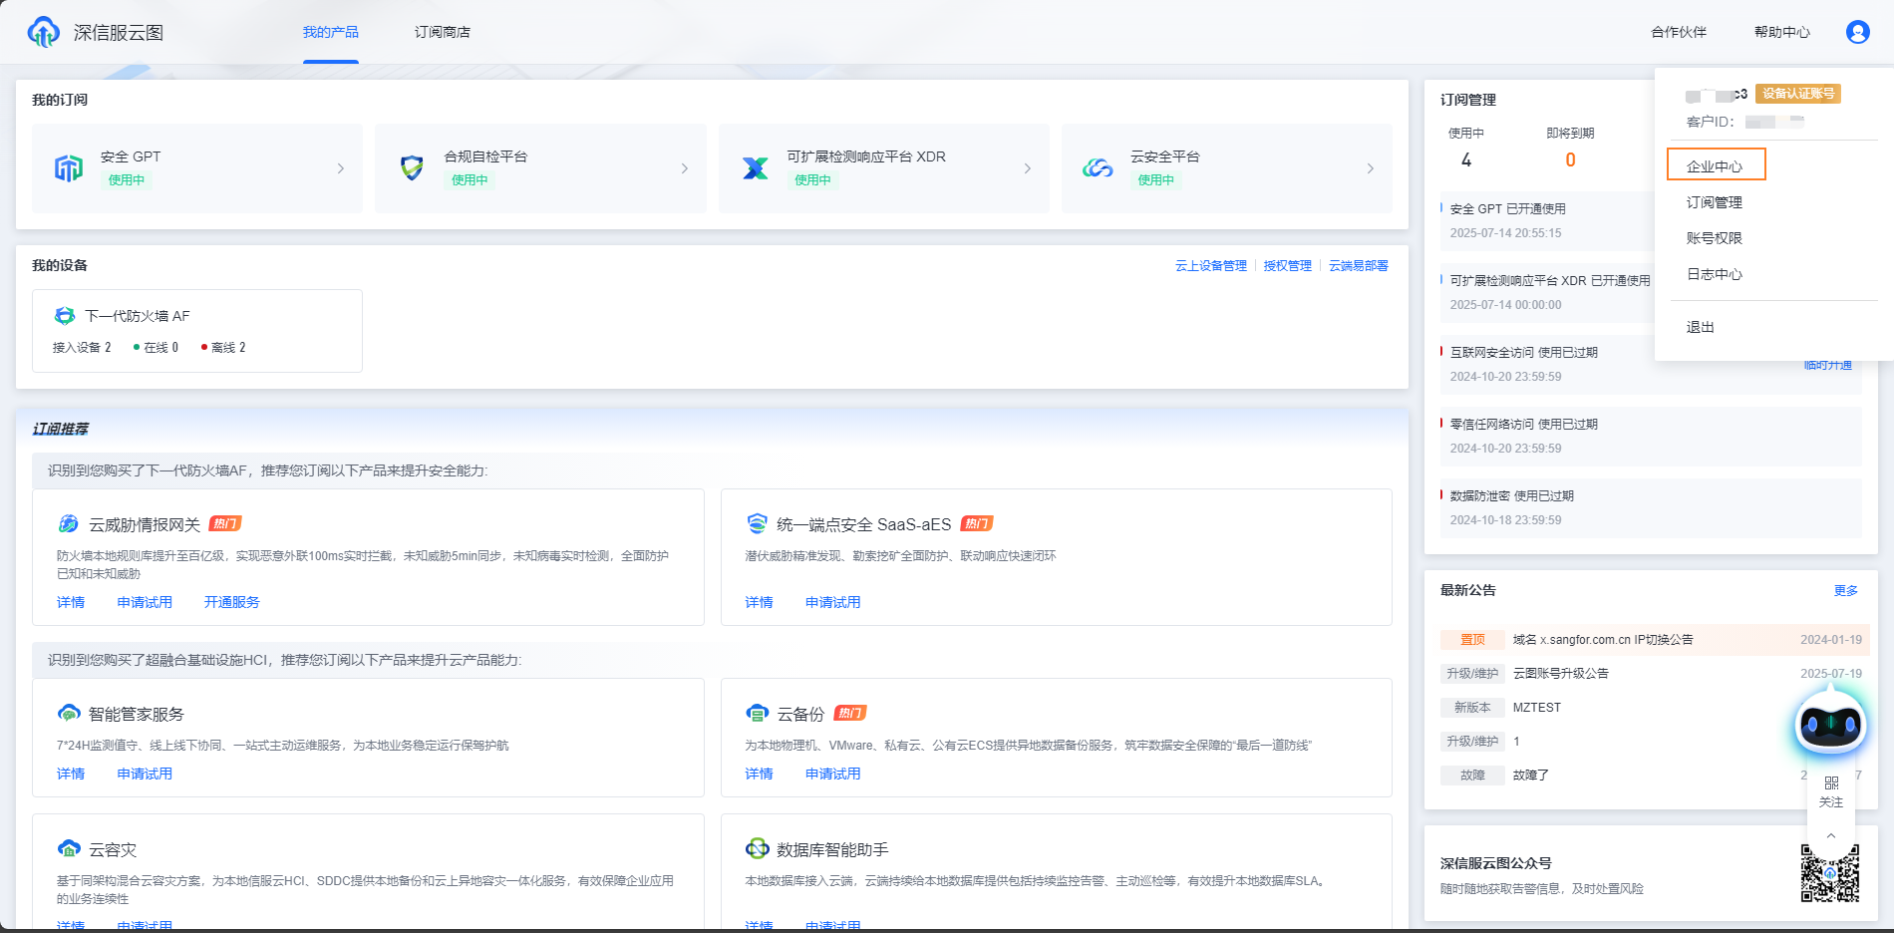
Task: Open 日志中心 from the account menu
Action: (x=1714, y=274)
